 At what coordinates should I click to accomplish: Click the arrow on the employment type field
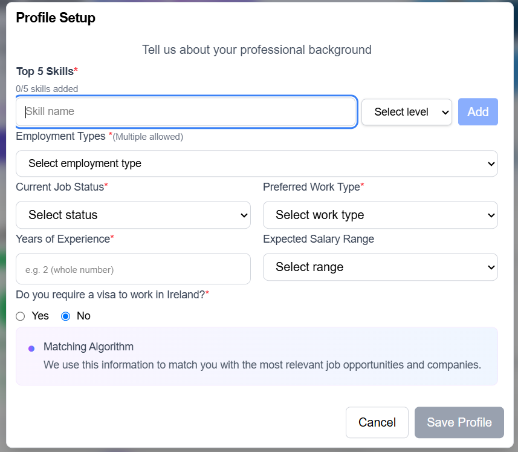coord(490,163)
